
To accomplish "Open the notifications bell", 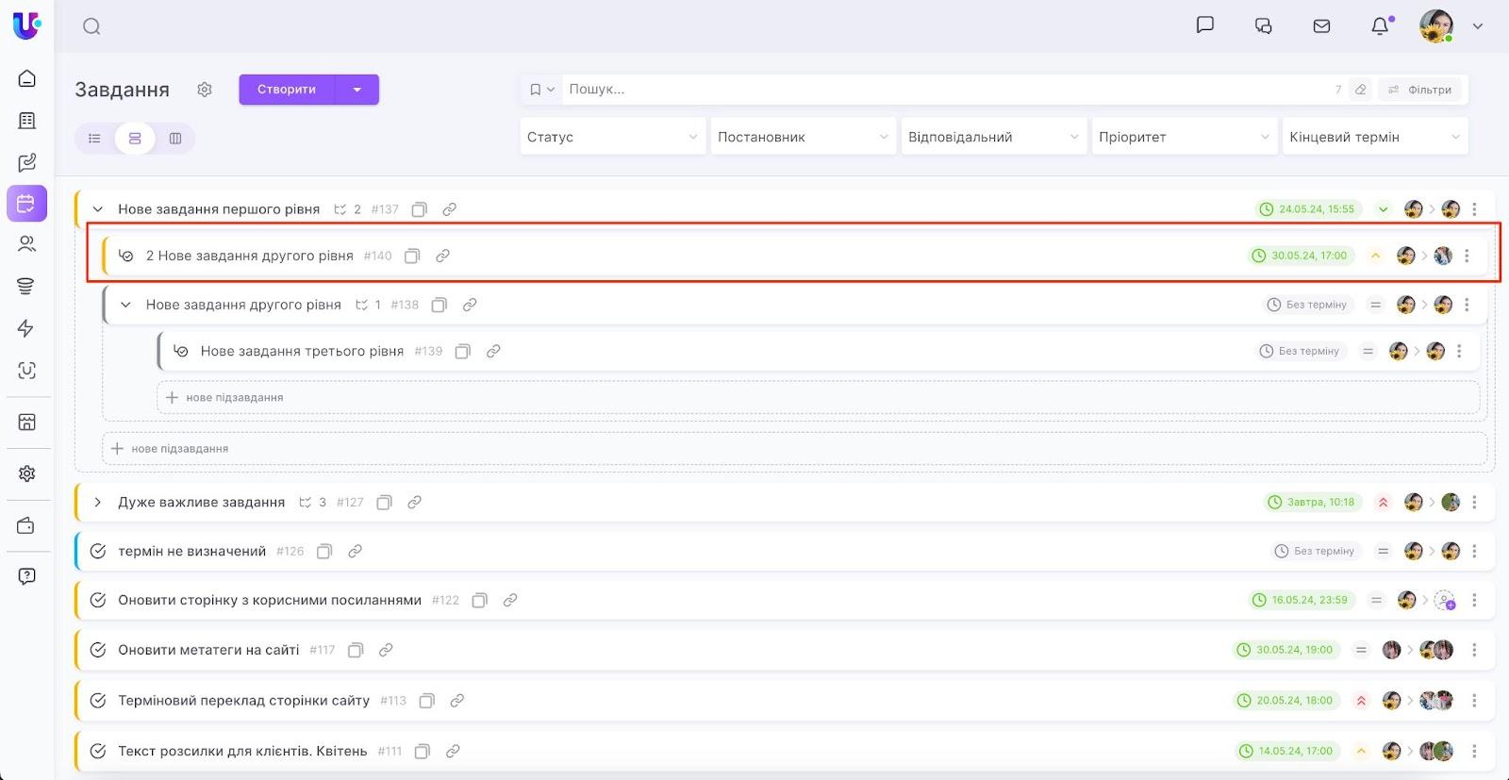I will point(1381,25).
